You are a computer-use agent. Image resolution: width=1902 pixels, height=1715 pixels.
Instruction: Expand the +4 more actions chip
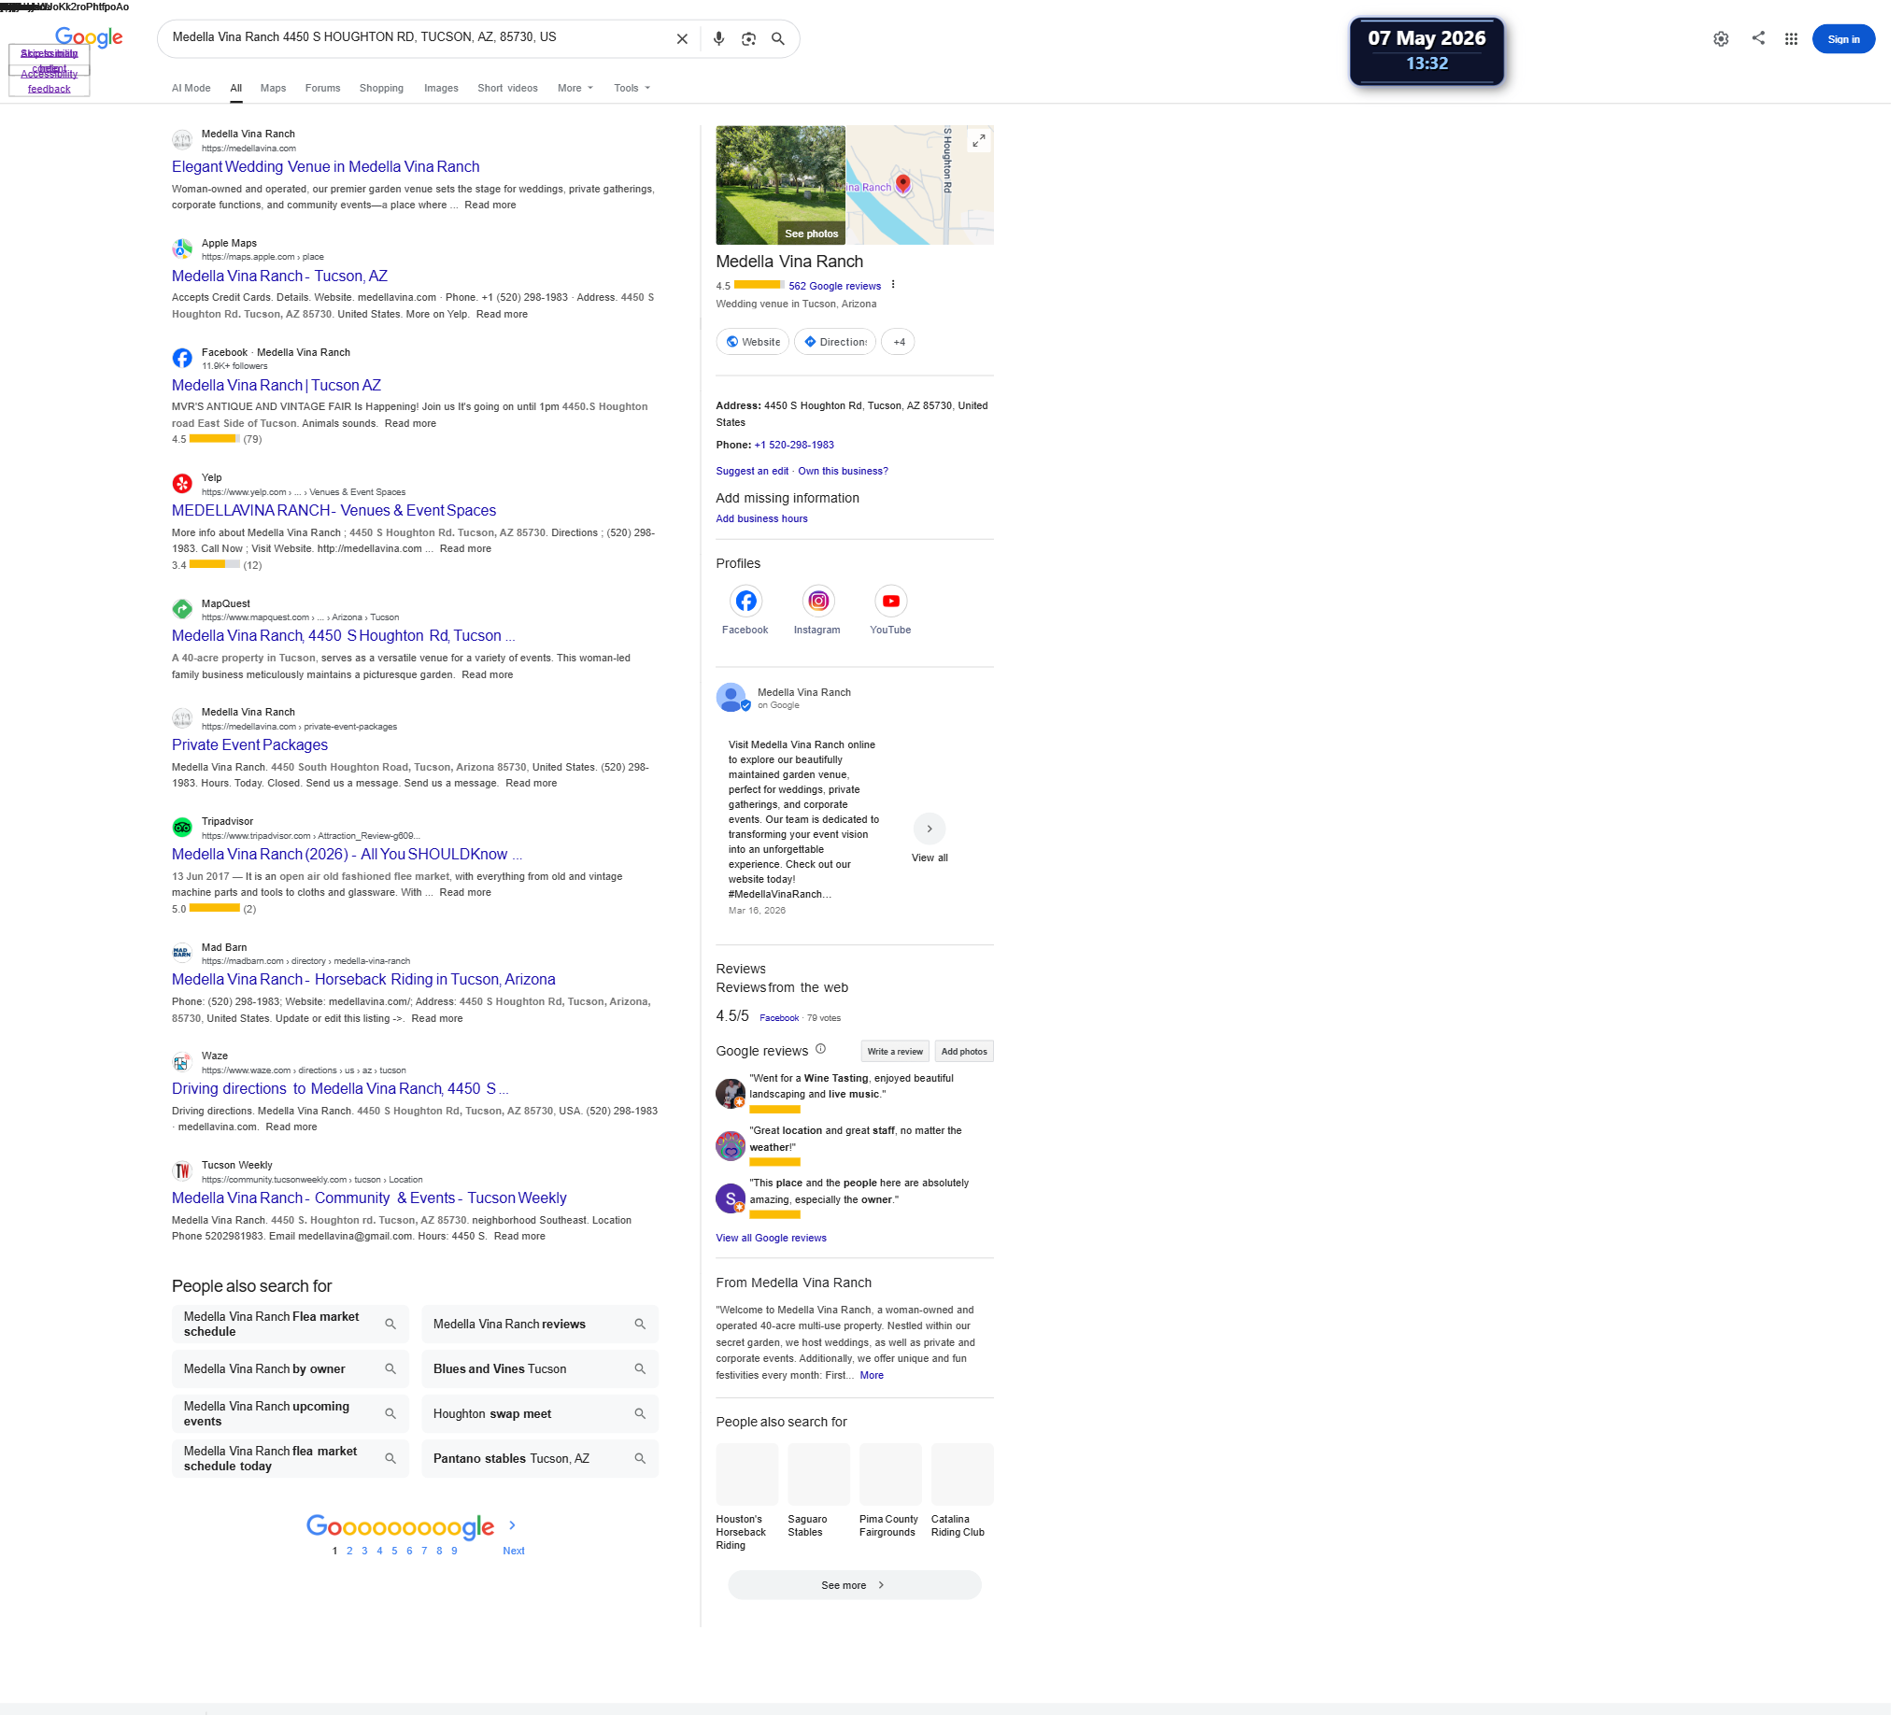pyautogui.click(x=897, y=342)
